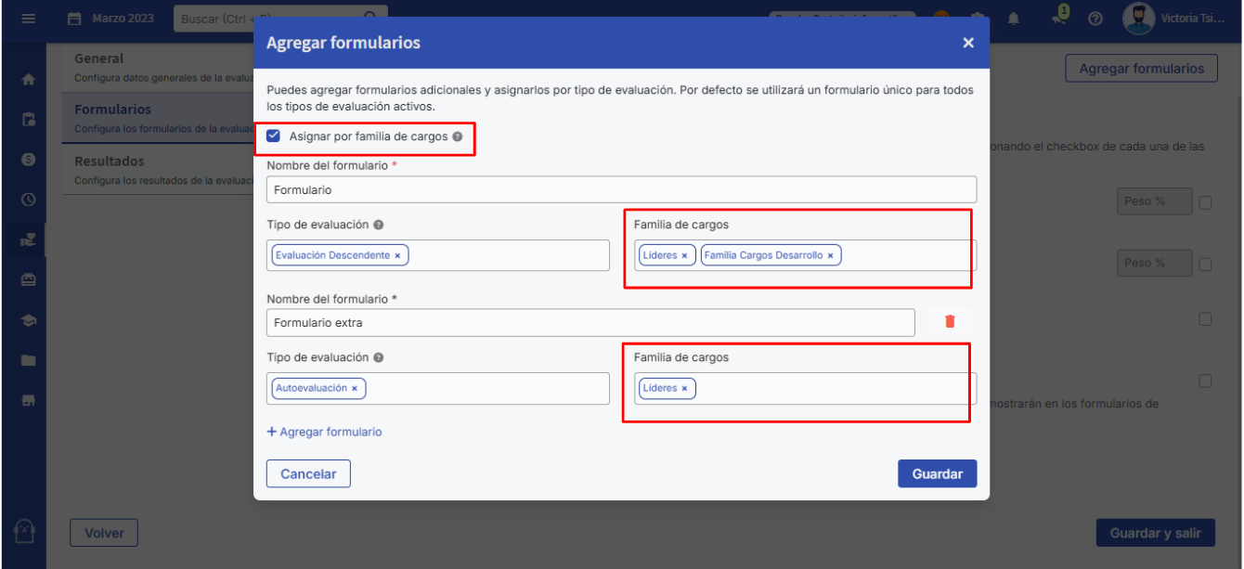
Task: Click the help icon beside 'Asignar por familia de cargos'
Action: [x=457, y=136]
